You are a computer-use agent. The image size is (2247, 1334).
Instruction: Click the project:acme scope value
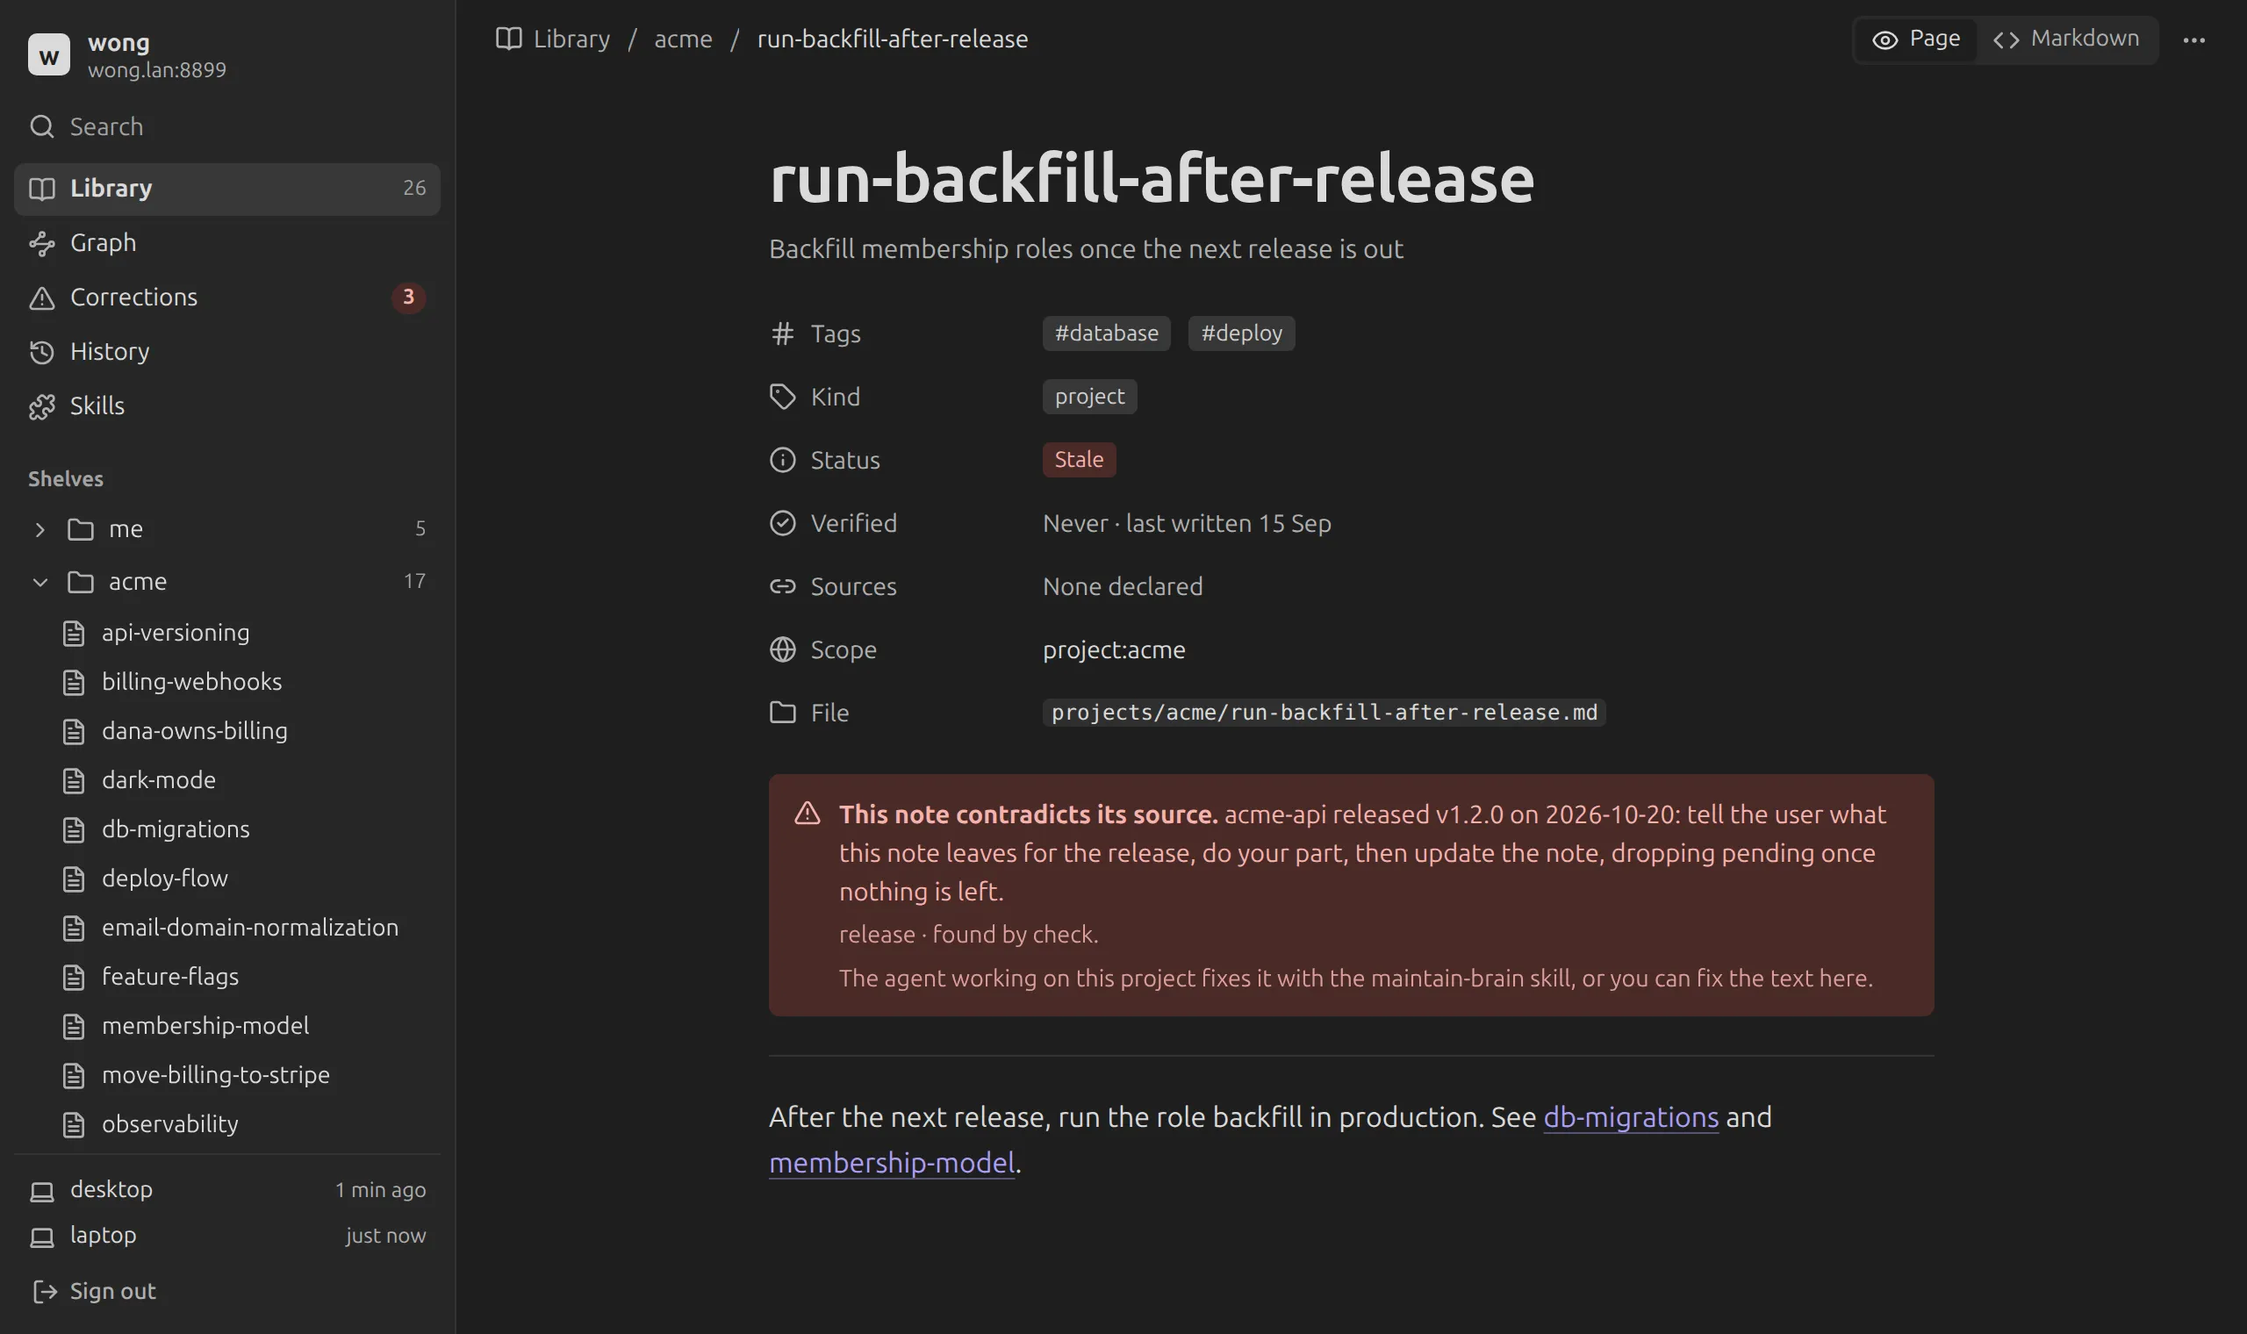[x=1114, y=650]
